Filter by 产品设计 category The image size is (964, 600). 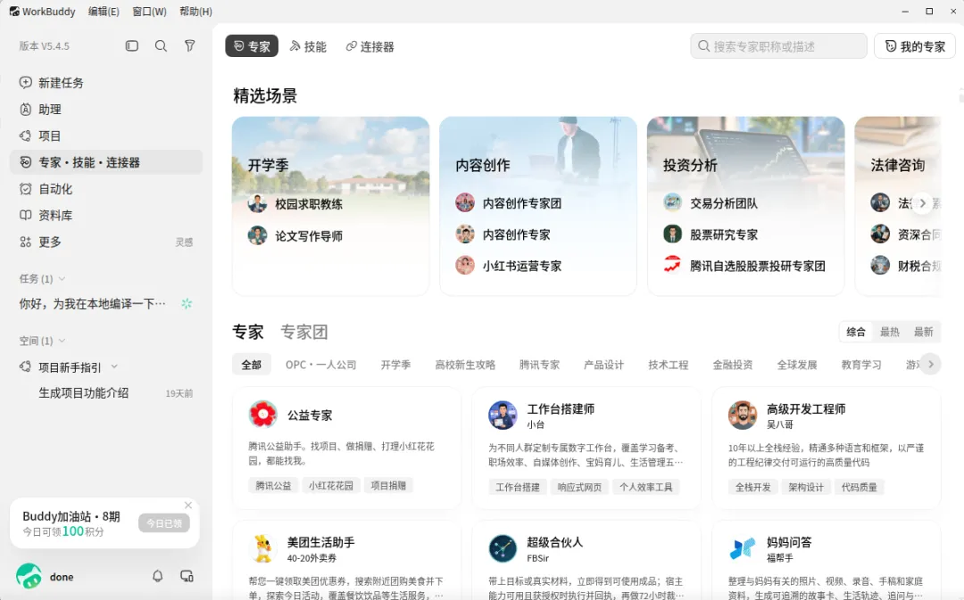pos(603,365)
